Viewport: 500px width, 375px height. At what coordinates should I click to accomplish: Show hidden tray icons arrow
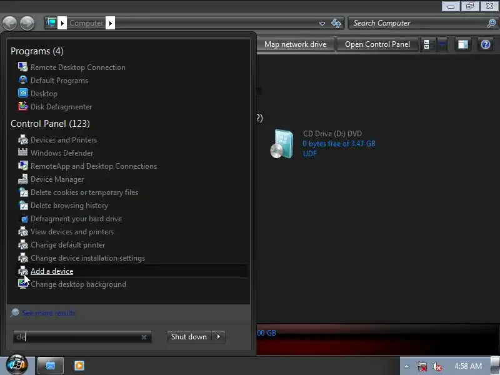tap(406, 366)
